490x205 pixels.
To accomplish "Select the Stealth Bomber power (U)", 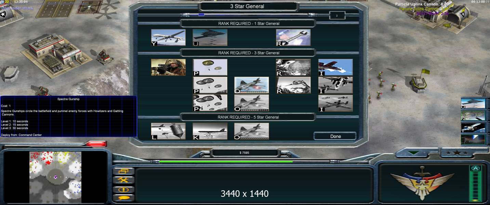I will [x=210, y=38].
